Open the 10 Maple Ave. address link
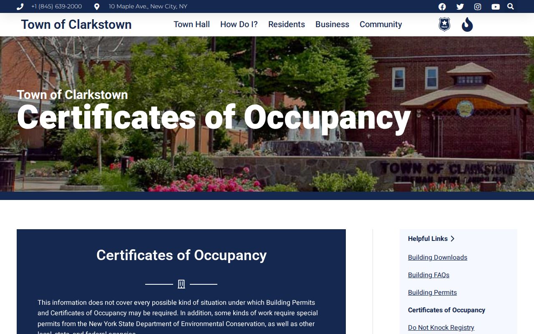 point(148,7)
